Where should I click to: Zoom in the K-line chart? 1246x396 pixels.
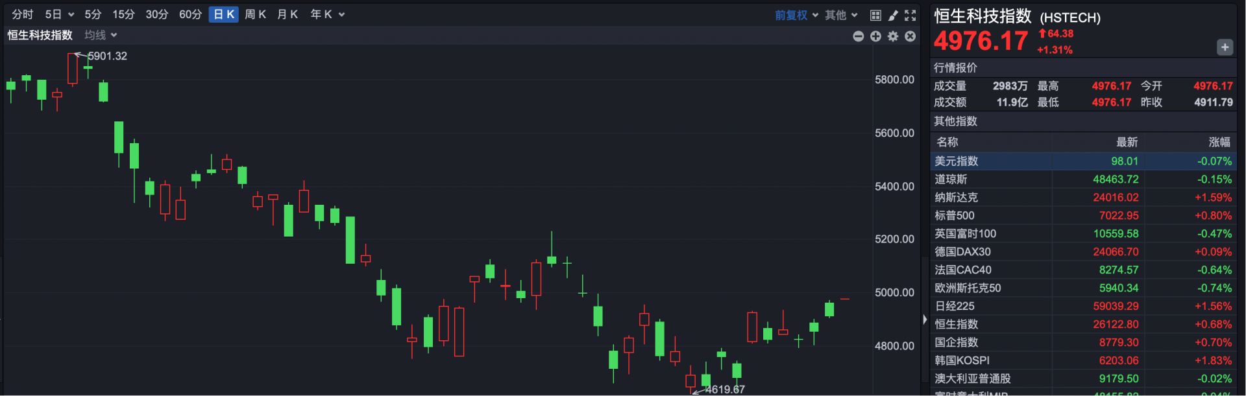875,36
